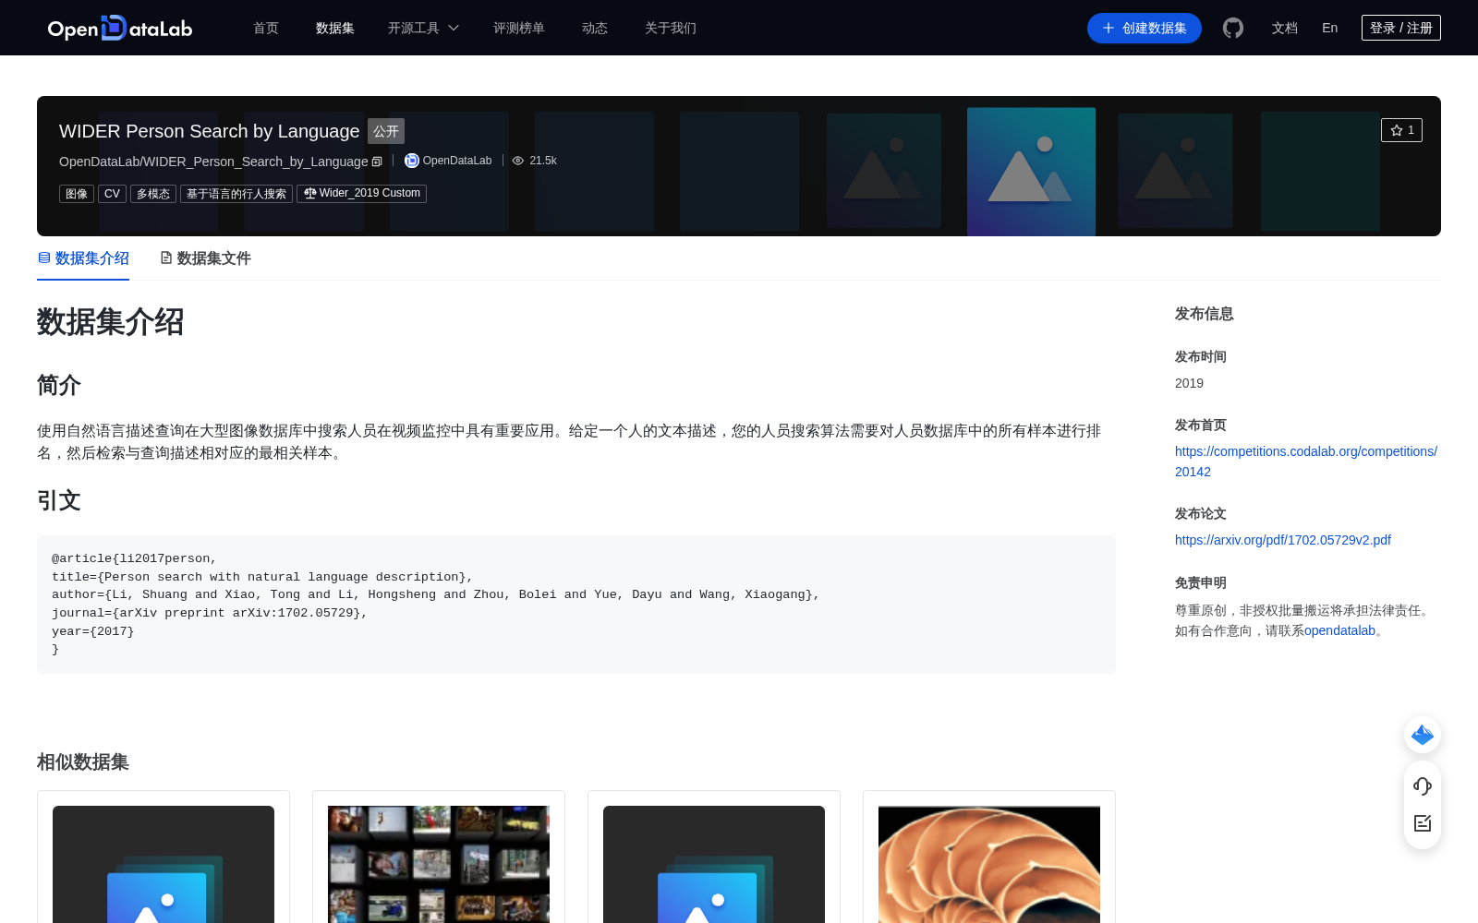Click the 登录 / 注册 button
1478x923 pixels.
tap(1401, 28)
